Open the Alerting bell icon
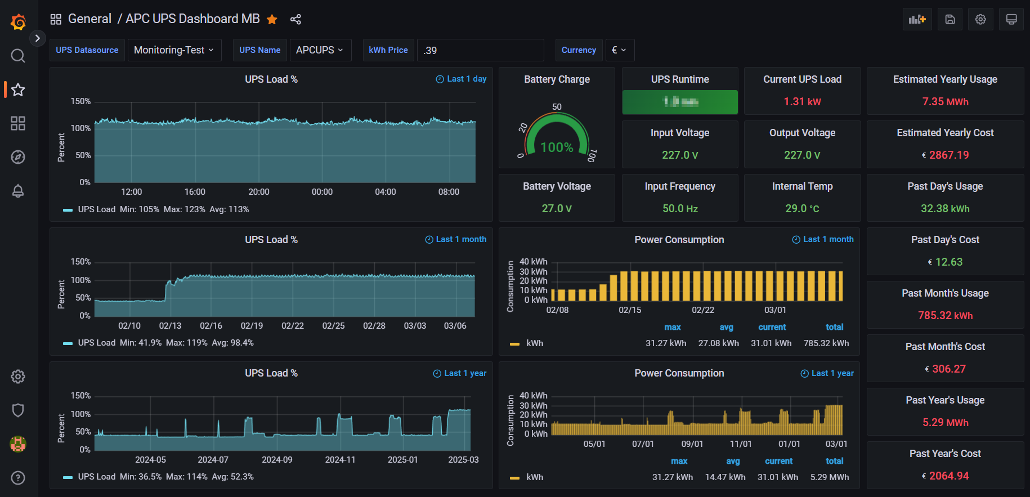This screenshot has height=497, width=1030. click(x=18, y=191)
